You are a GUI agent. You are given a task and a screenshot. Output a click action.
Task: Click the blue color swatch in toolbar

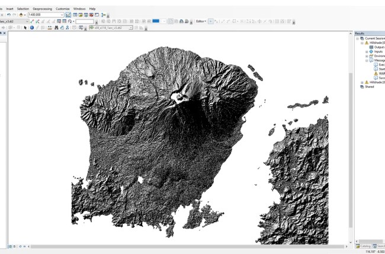(x=156, y=21)
